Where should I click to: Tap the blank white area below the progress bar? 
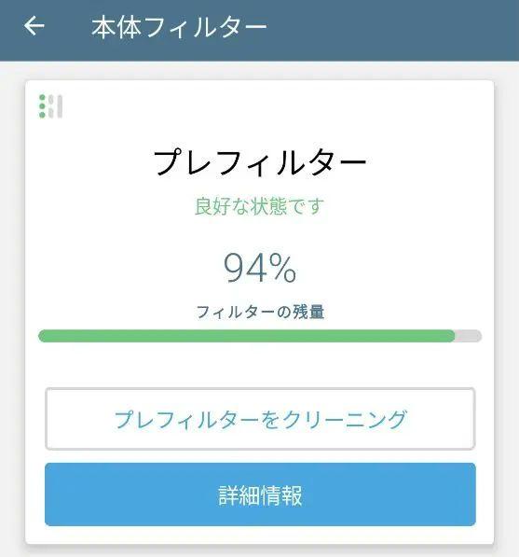(x=260, y=364)
